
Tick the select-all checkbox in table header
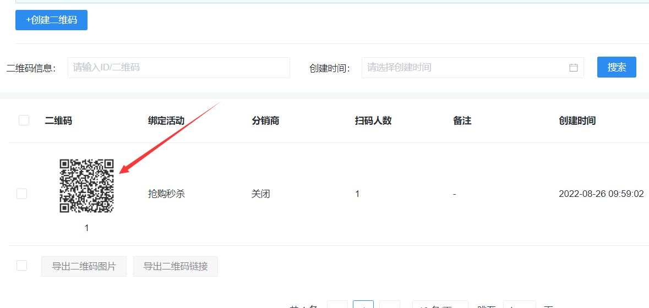[24, 120]
